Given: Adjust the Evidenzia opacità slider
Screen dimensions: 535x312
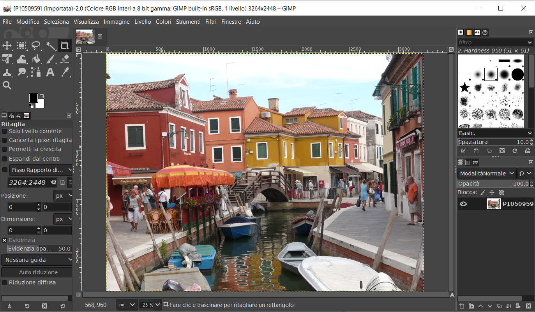Looking at the screenshot, I should [x=40, y=249].
